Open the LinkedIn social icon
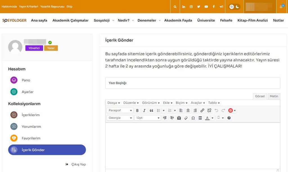The width and height of the screenshot is (288, 172). click(184, 7)
